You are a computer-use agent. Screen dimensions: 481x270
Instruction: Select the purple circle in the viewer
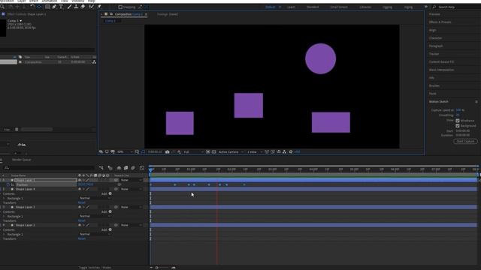[321, 58]
